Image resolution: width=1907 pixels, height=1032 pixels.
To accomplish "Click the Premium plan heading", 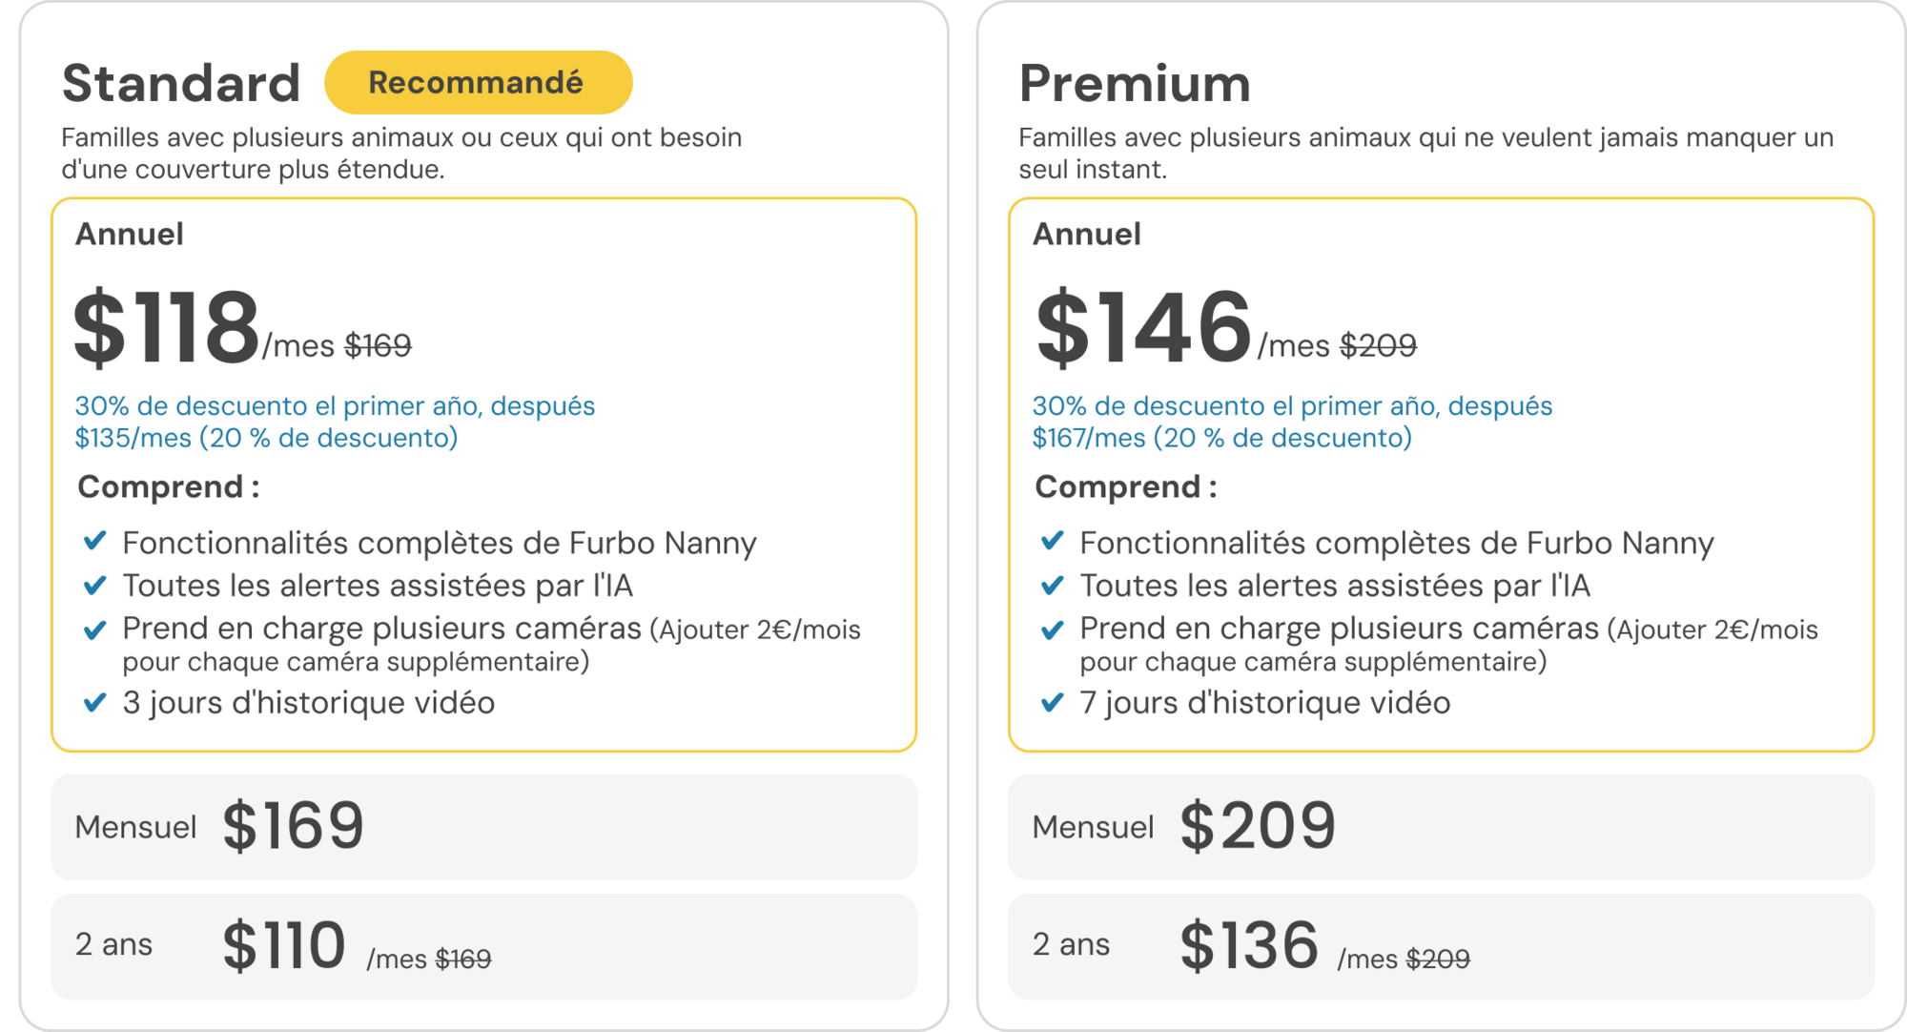I will (1135, 83).
